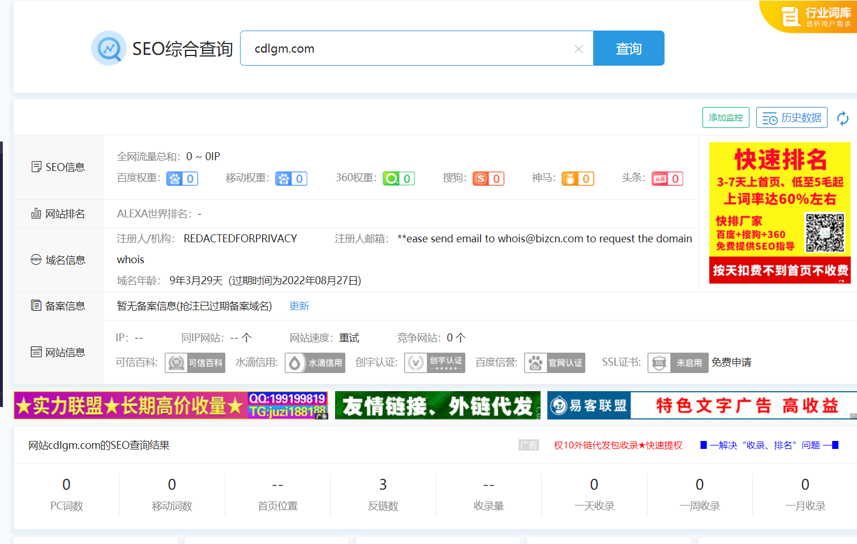Click the 更新 link for 备案信息
Screen dimensions: 857x544
(299, 306)
